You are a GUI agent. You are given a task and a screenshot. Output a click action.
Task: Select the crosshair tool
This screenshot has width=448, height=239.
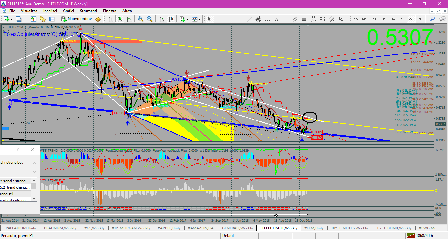point(218,19)
